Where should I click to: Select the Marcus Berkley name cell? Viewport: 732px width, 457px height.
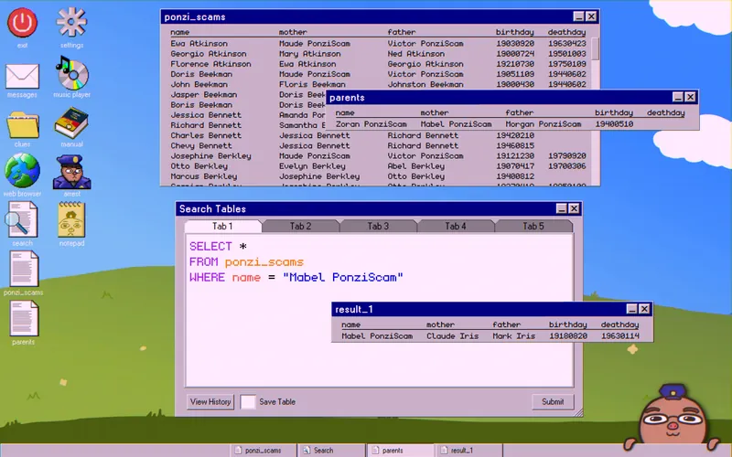pos(203,176)
